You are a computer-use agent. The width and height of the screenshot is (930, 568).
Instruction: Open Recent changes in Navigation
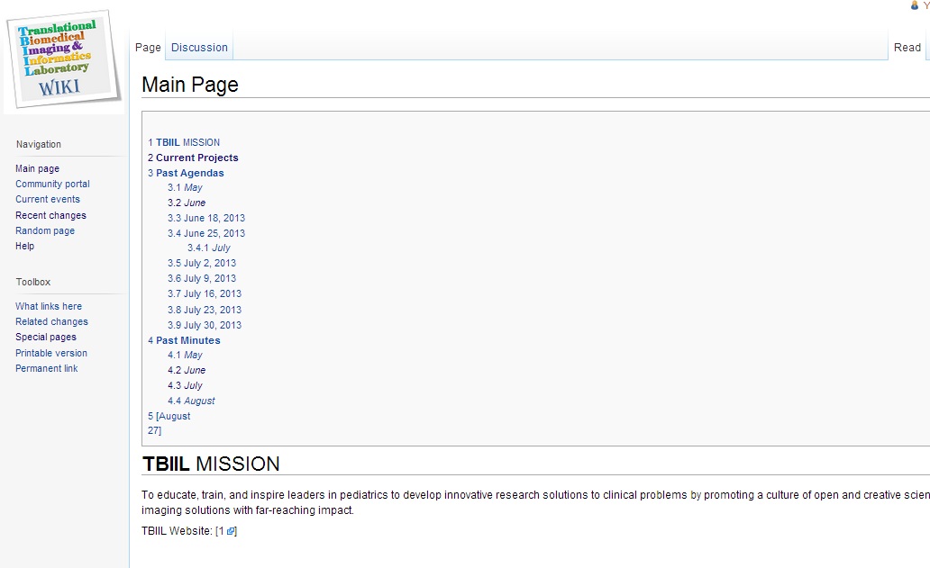[x=50, y=215]
